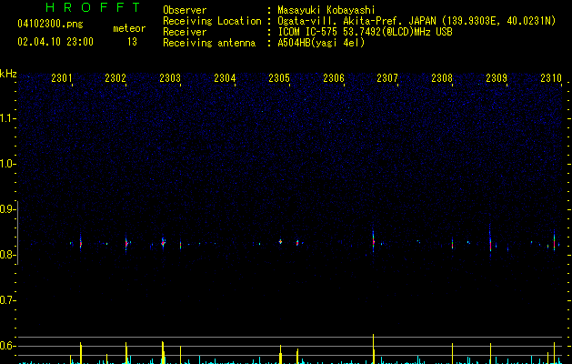572x364 pixels.
Task: Click the 1.1 frequency axis label
Action: coord(7,118)
